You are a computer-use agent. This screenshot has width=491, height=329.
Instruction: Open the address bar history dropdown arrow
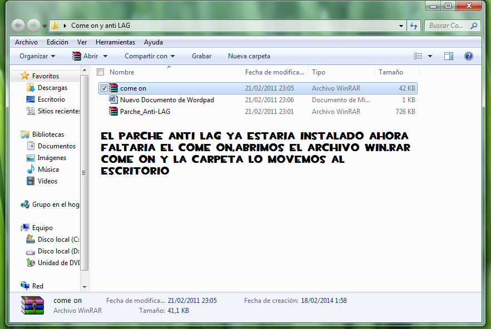pos(400,26)
